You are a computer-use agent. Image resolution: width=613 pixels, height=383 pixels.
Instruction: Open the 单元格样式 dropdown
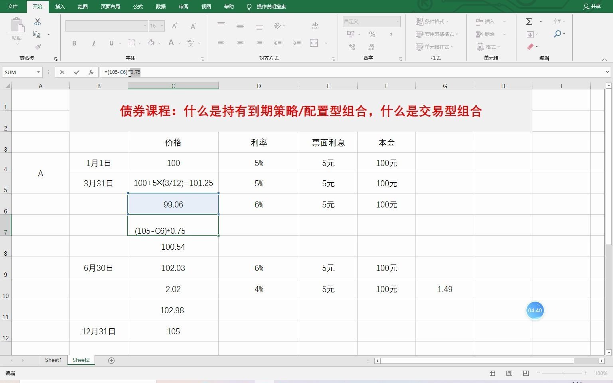click(435, 47)
